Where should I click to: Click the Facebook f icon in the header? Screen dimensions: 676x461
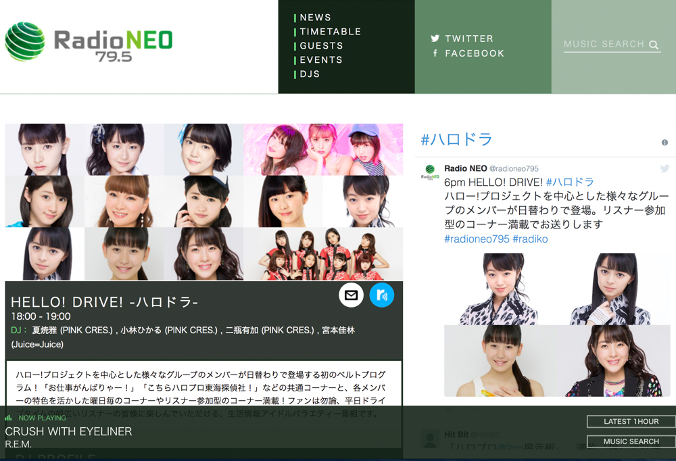click(x=435, y=53)
